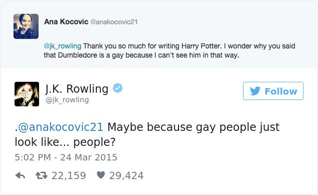Image resolution: width=318 pixels, height=195 pixels.
Task: Click the blue verified badge
Action: (118, 88)
